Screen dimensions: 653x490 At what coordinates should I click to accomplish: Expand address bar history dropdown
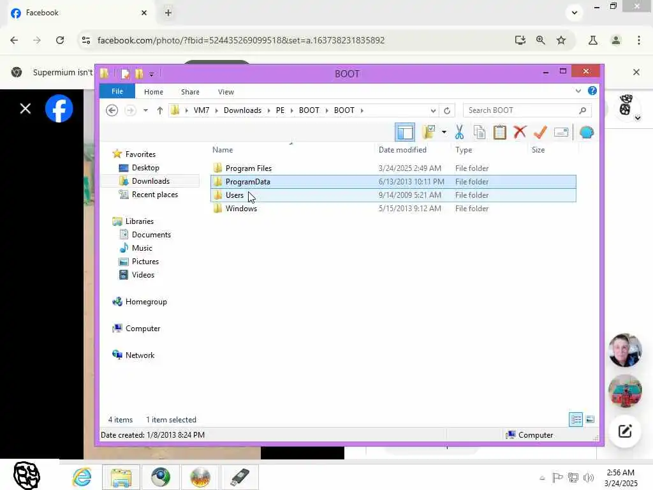pos(433,110)
